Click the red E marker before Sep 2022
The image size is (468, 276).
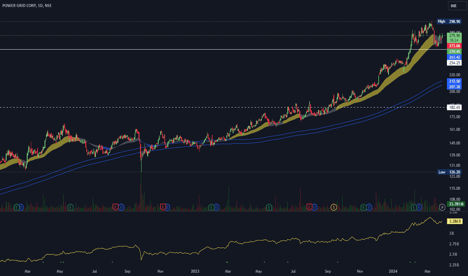coord(115,207)
